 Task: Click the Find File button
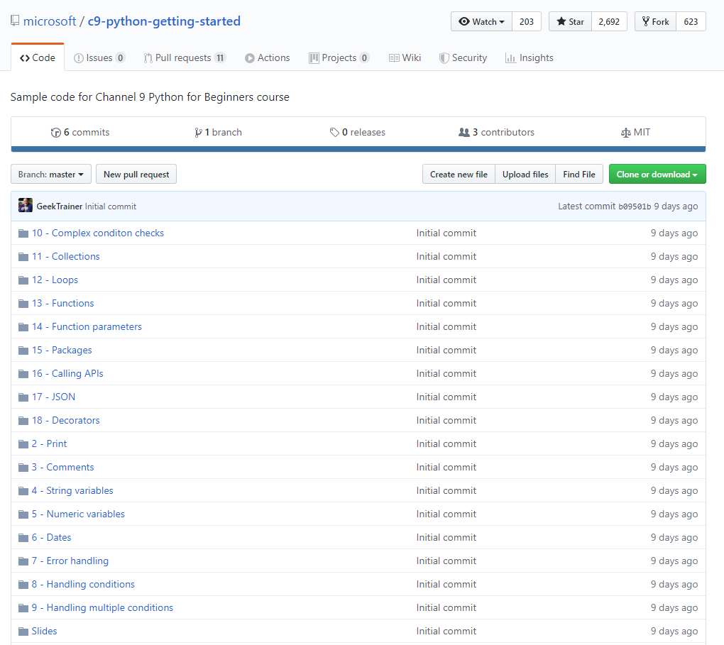[579, 175]
